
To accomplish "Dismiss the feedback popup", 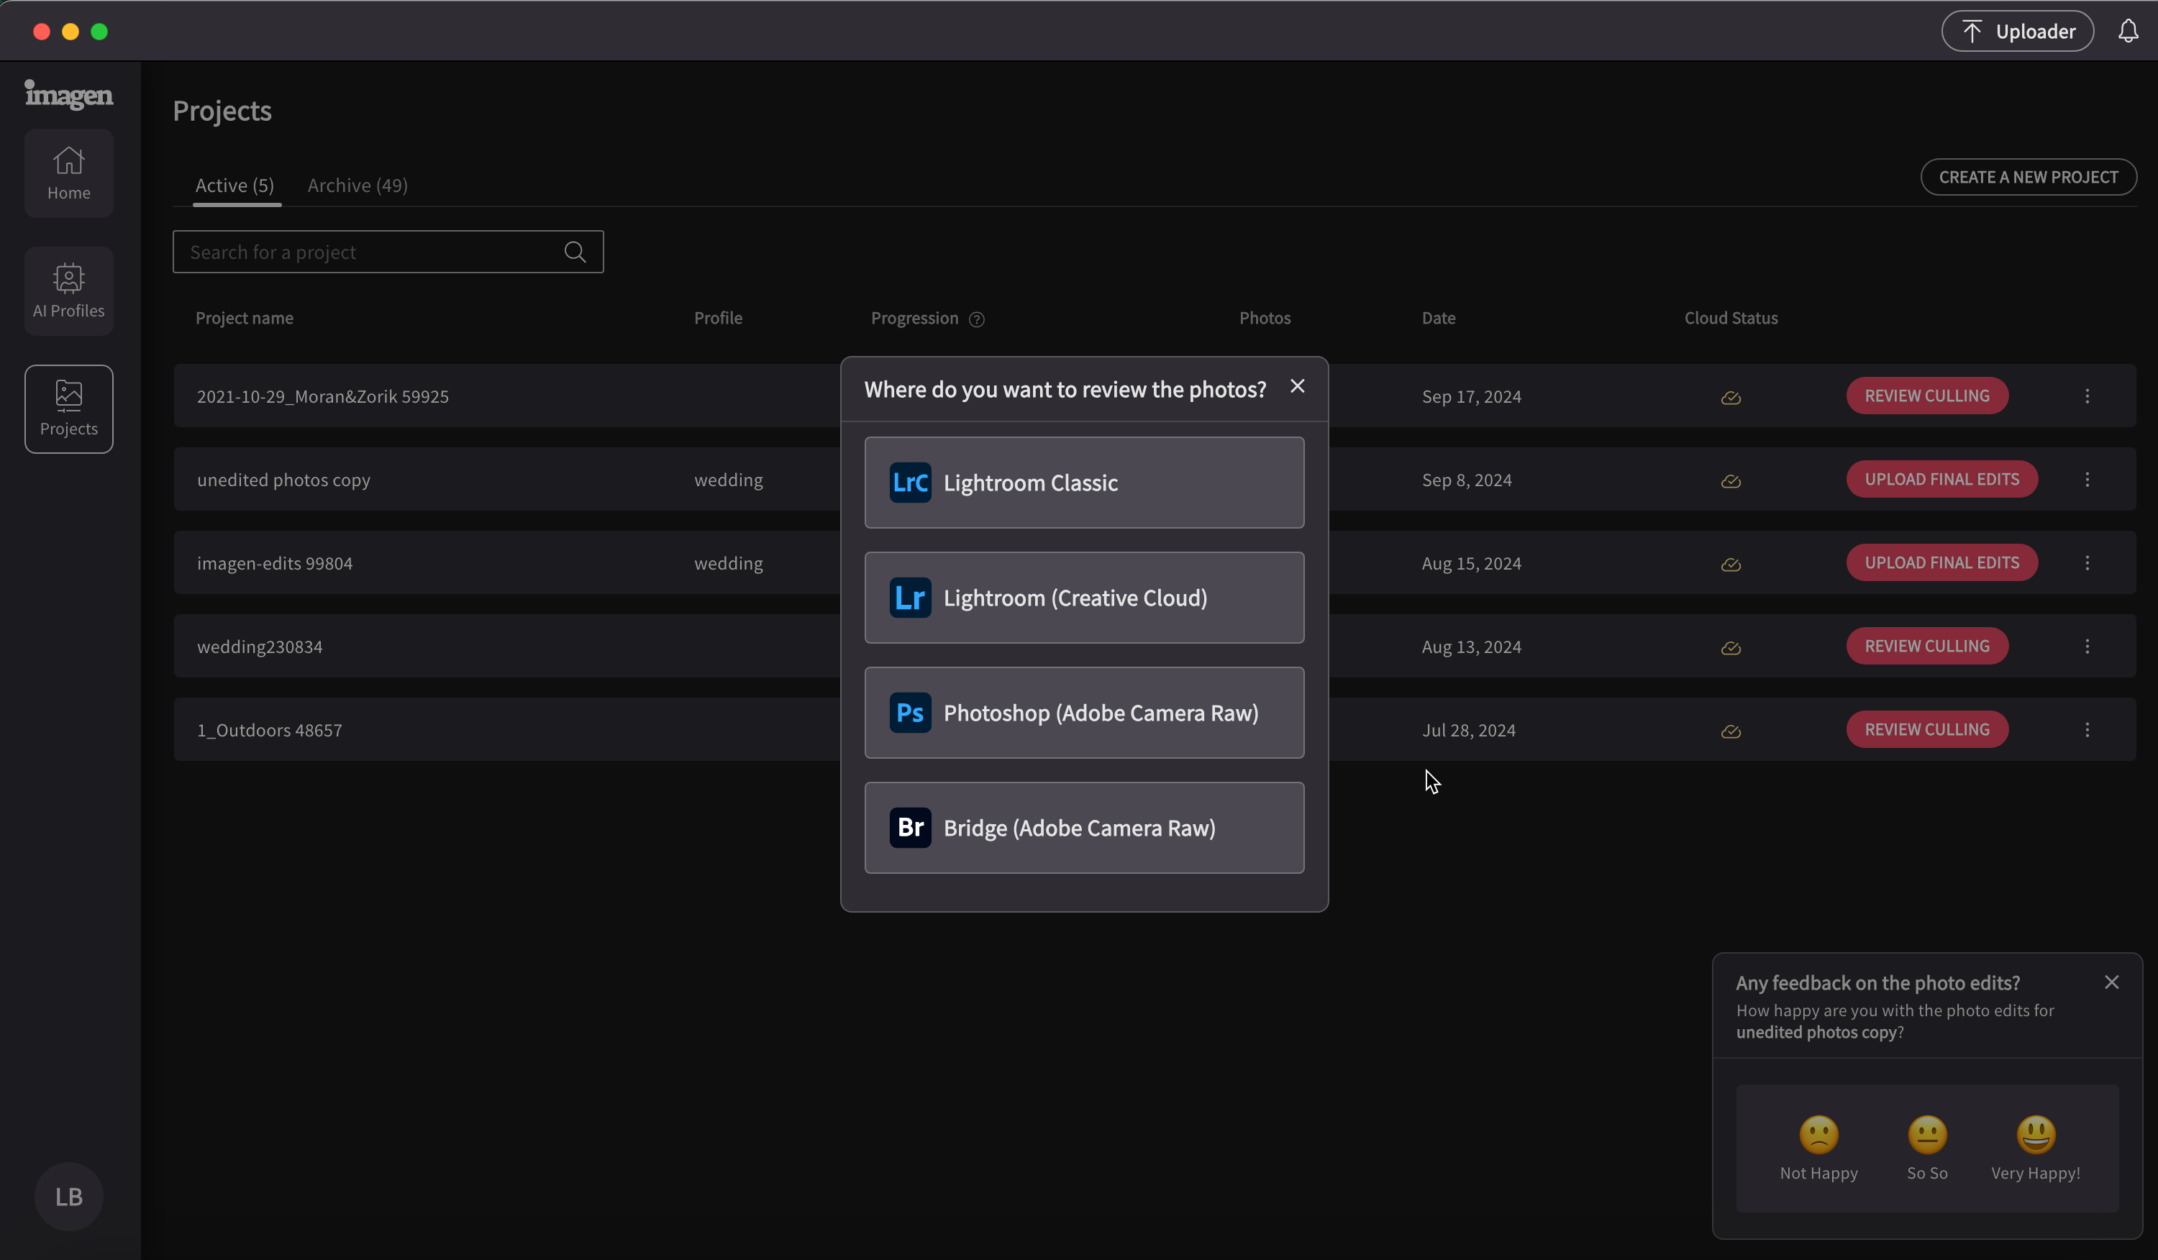I will [x=2111, y=982].
